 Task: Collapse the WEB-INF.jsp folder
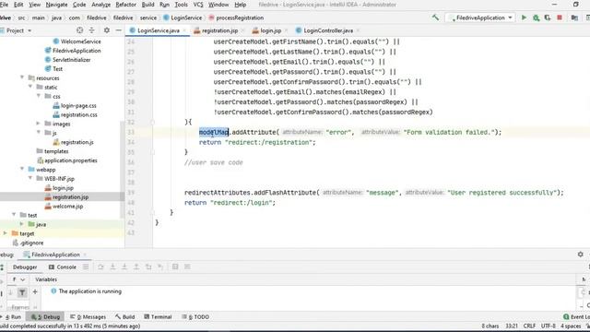click(30, 178)
